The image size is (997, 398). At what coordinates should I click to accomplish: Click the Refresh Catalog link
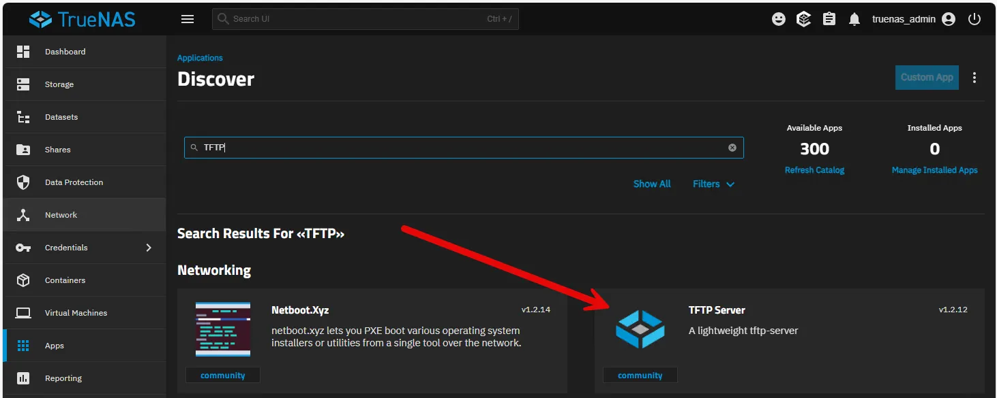[x=814, y=170]
